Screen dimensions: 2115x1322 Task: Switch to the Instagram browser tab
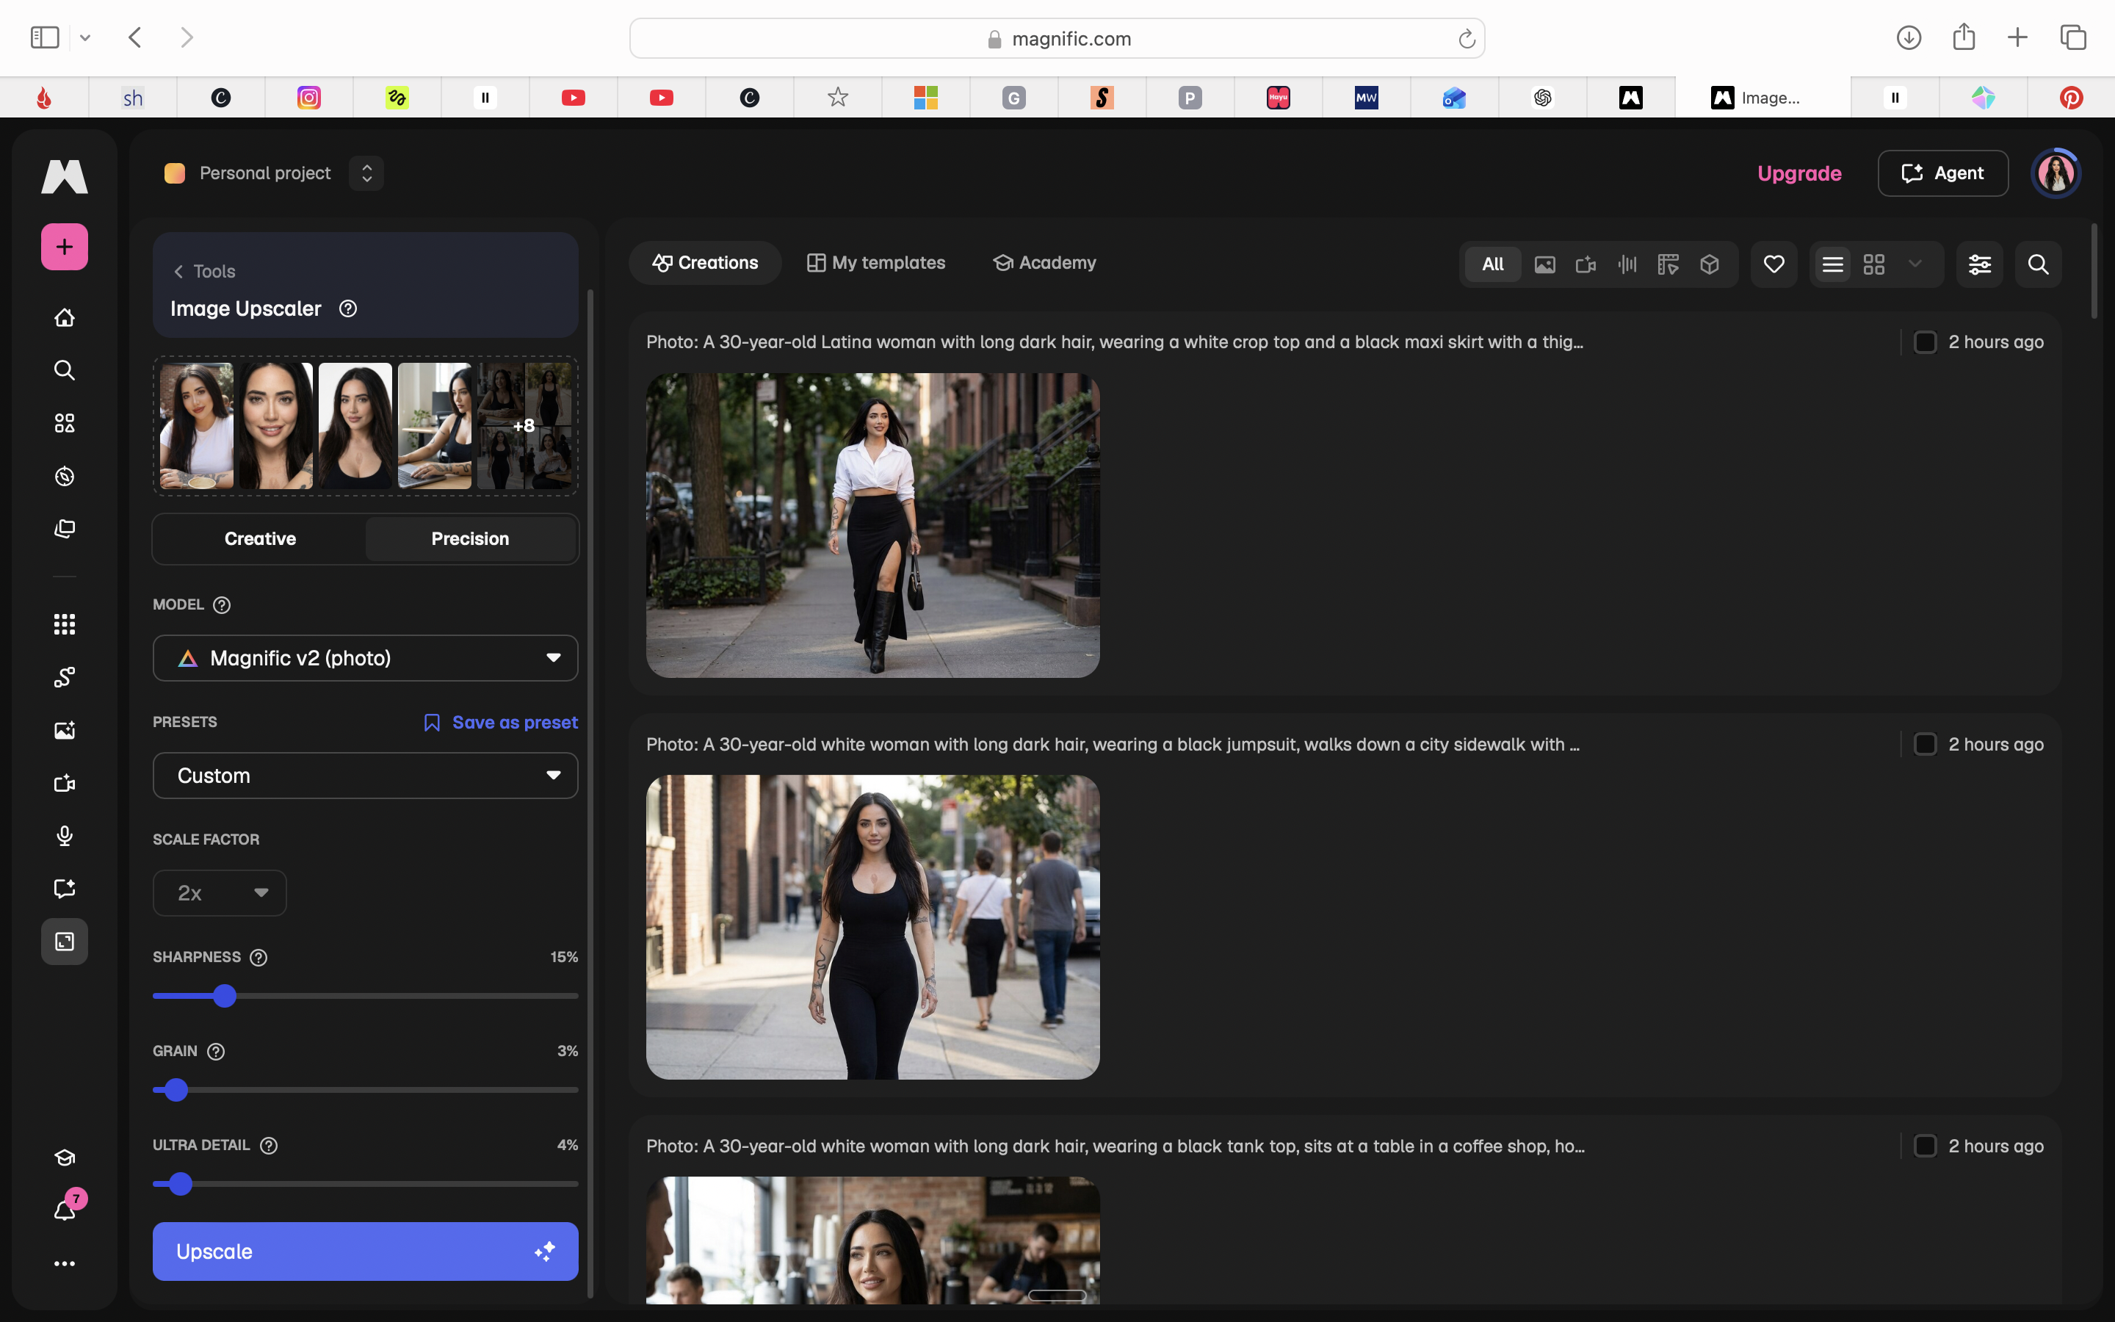pyautogui.click(x=309, y=98)
